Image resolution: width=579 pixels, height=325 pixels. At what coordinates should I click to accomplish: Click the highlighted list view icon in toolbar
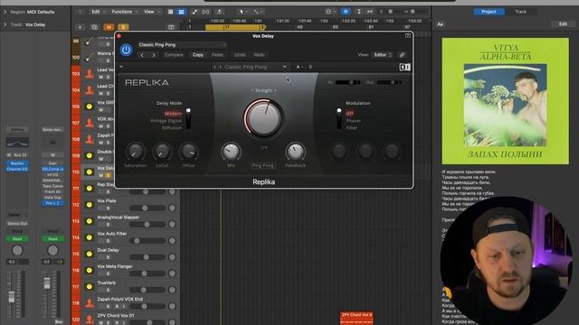pyautogui.click(x=181, y=12)
